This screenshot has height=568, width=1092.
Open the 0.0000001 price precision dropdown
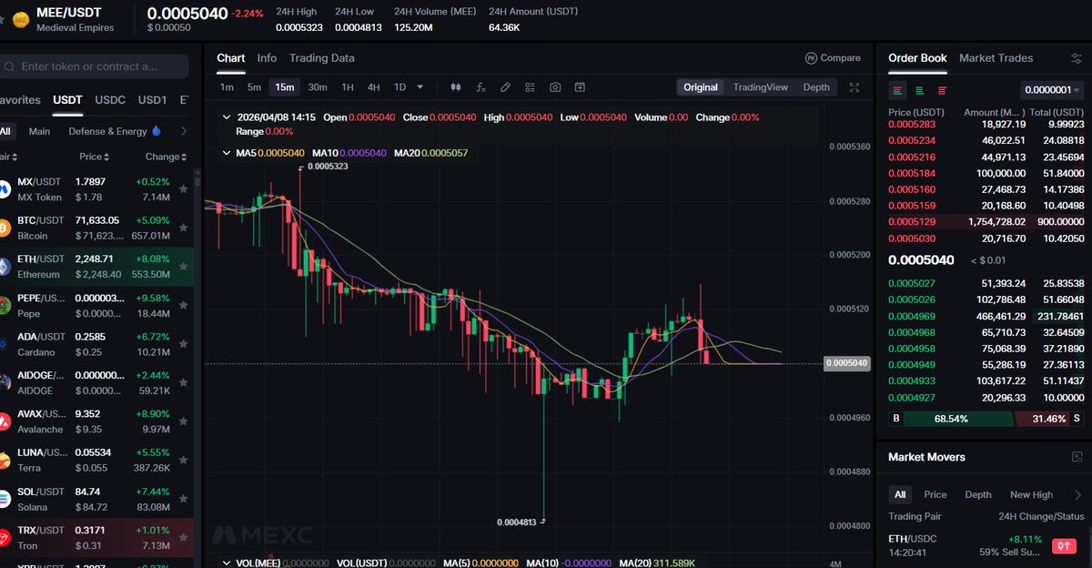[1052, 90]
